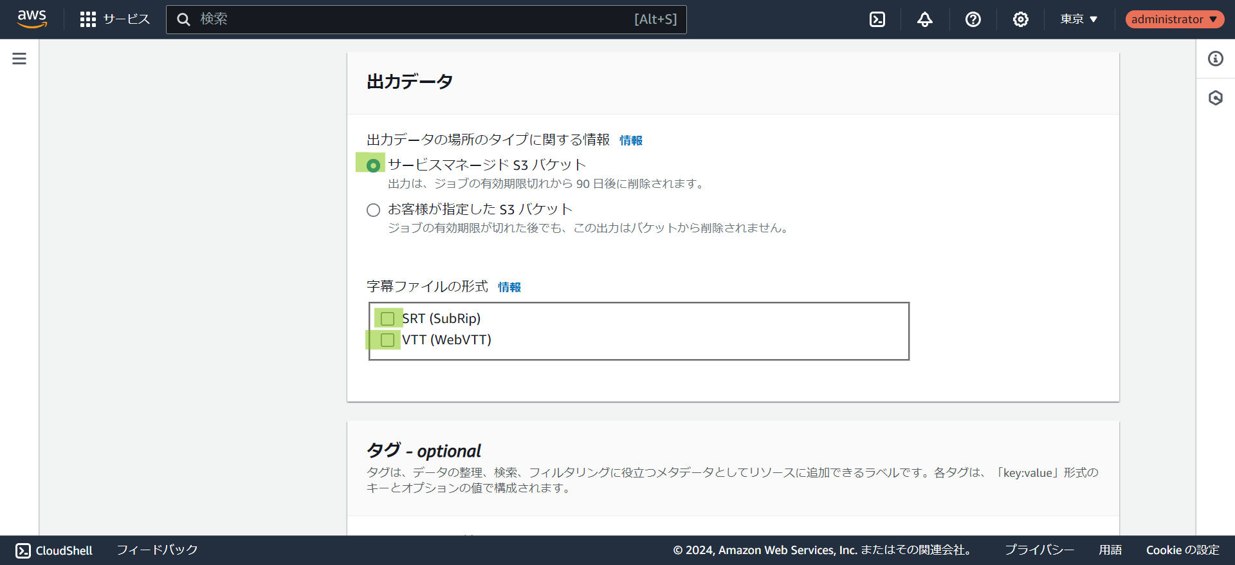Select service-managed S3 bucket radio option

(373, 165)
